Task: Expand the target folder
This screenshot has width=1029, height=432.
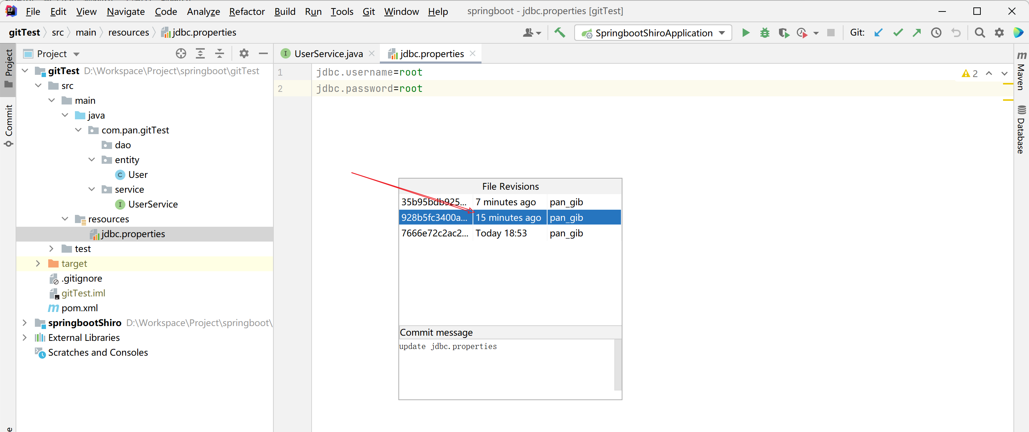Action: click(38, 264)
